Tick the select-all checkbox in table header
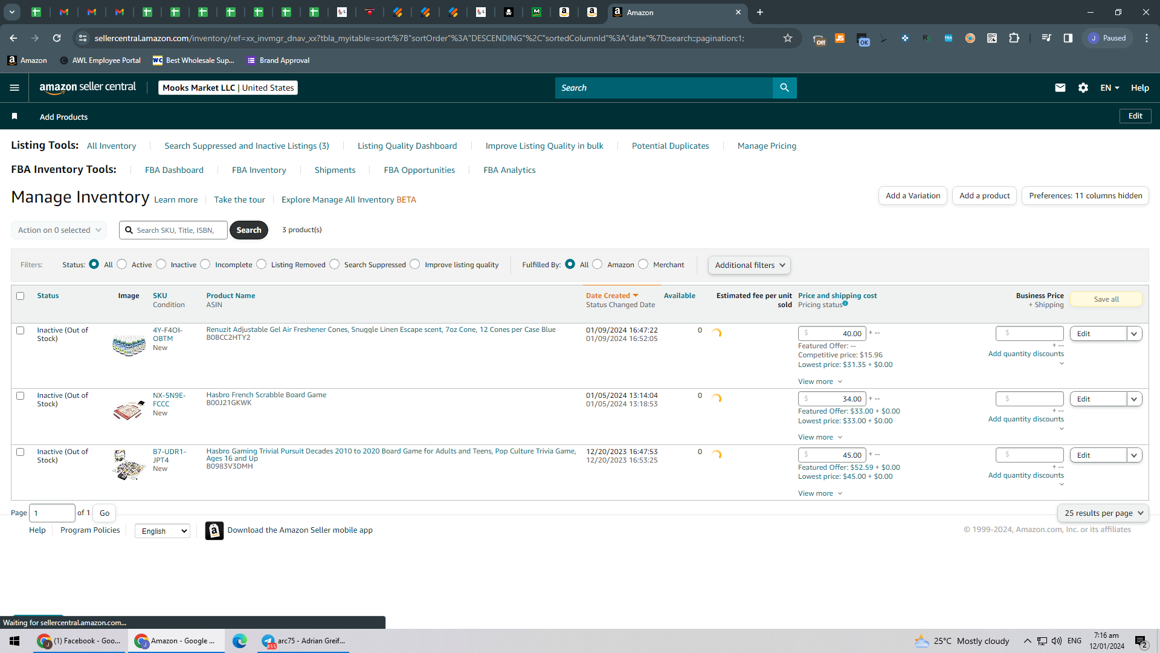This screenshot has height=653, width=1160. coord(21,296)
